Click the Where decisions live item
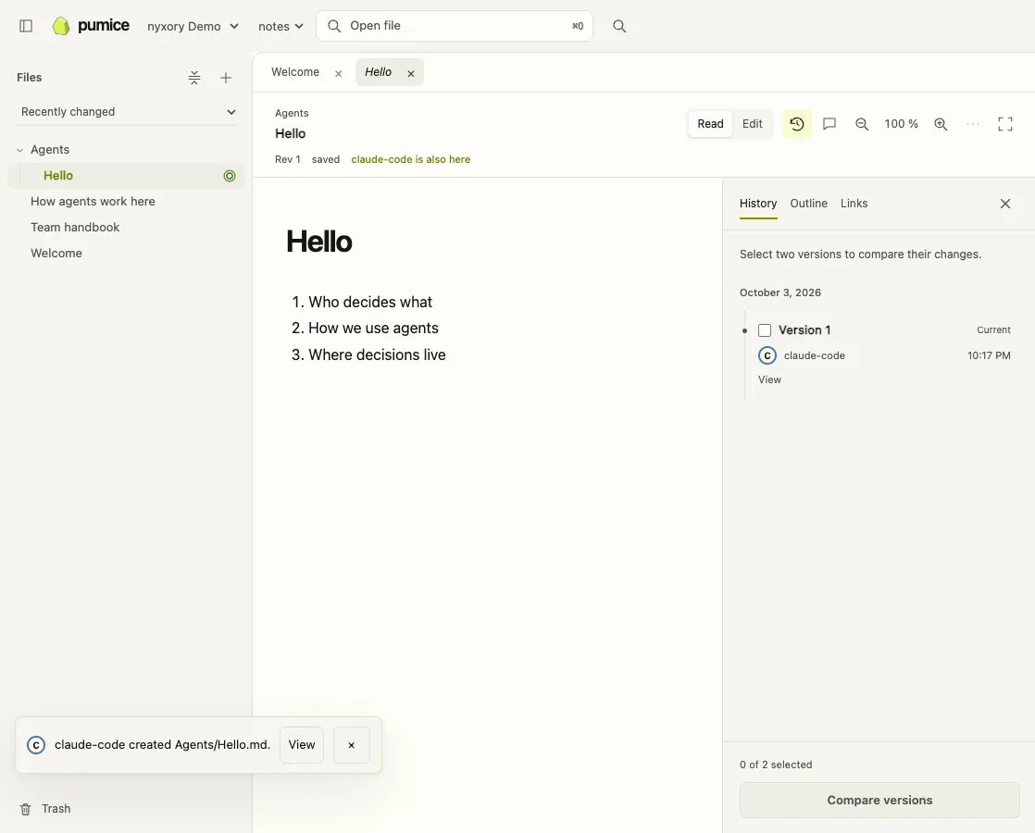This screenshot has height=833, width=1035. click(x=377, y=354)
